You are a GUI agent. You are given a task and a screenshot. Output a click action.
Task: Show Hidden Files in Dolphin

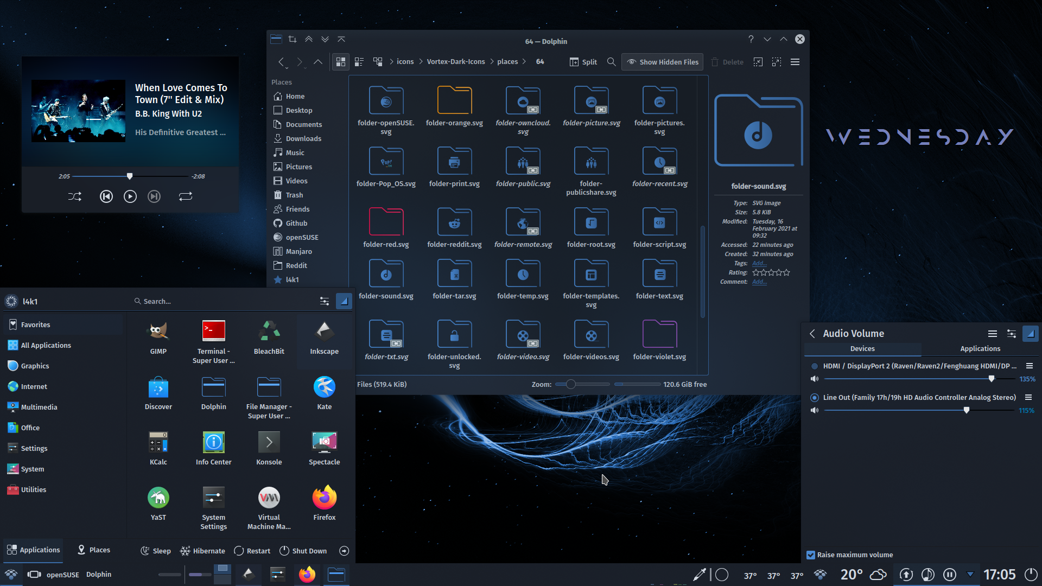(x=662, y=61)
